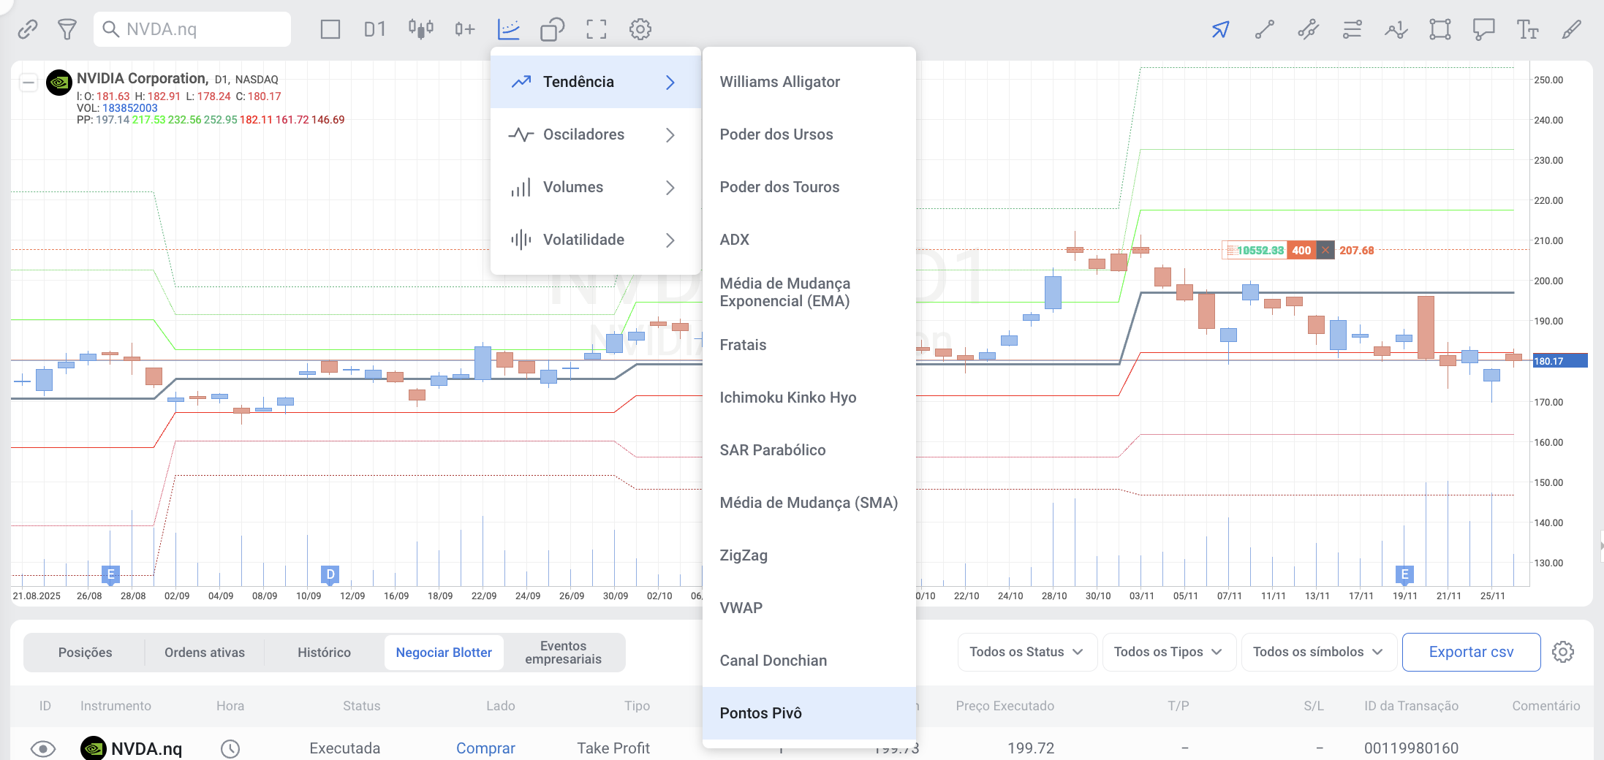Select the comment bubble annotation tool
Viewport: 1604px width, 760px height.
[x=1484, y=29]
